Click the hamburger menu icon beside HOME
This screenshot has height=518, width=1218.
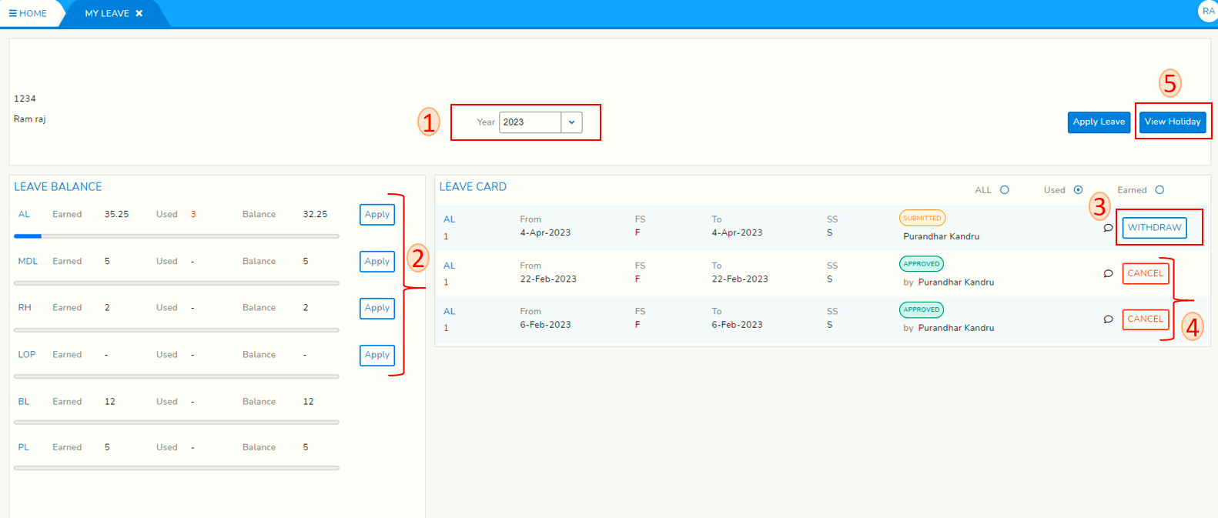pyautogui.click(x=12, y=14)
